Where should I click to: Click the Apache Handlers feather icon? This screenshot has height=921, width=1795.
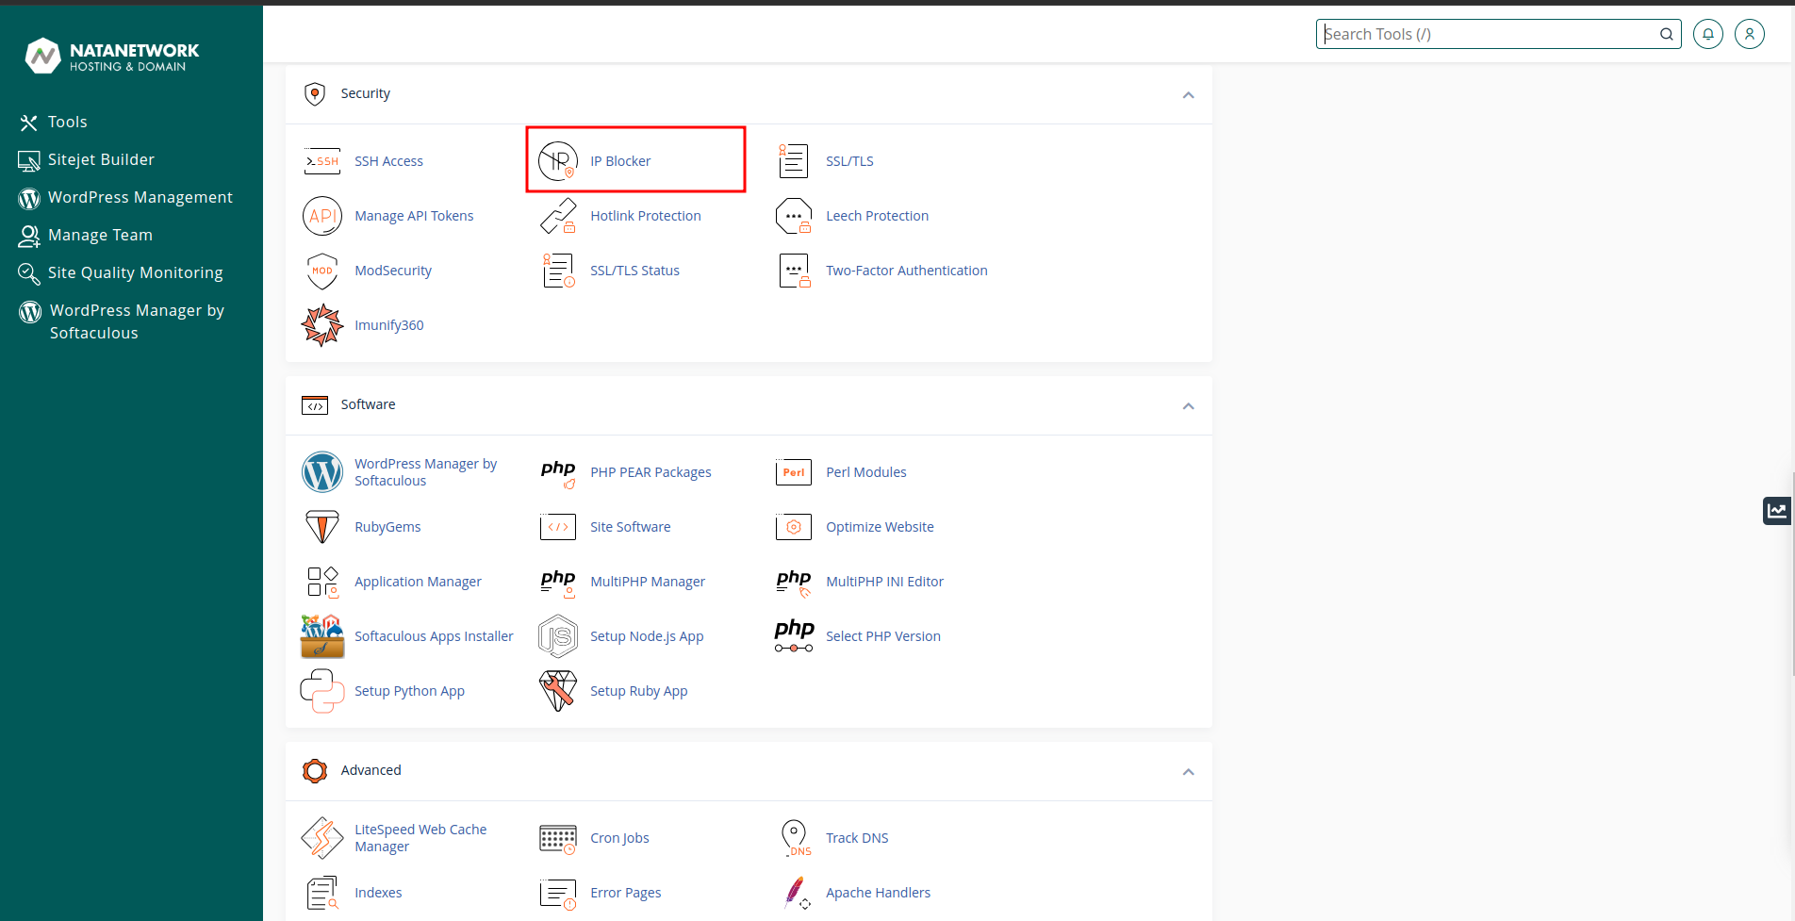point(796,893)
